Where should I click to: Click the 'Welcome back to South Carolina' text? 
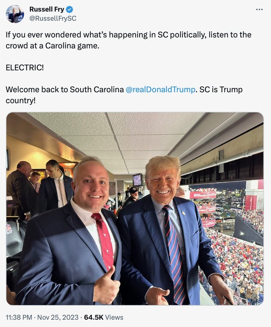pos(65,89)
